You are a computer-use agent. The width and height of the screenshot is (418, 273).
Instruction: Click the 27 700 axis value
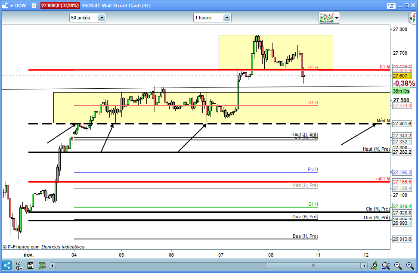400,53
